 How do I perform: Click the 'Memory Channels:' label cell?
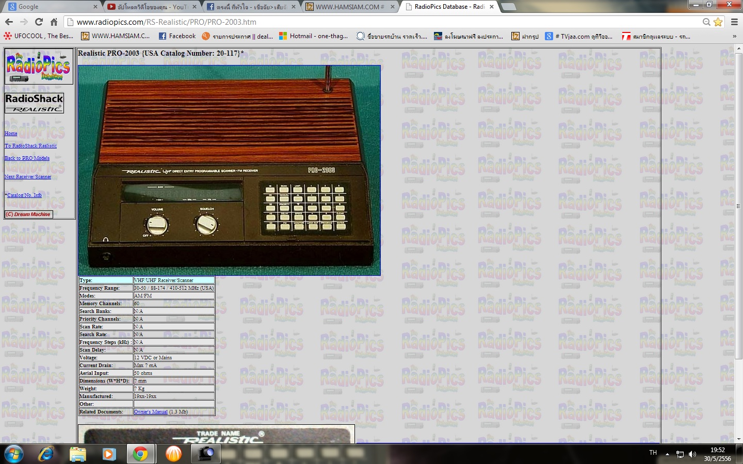pos(106,304)
